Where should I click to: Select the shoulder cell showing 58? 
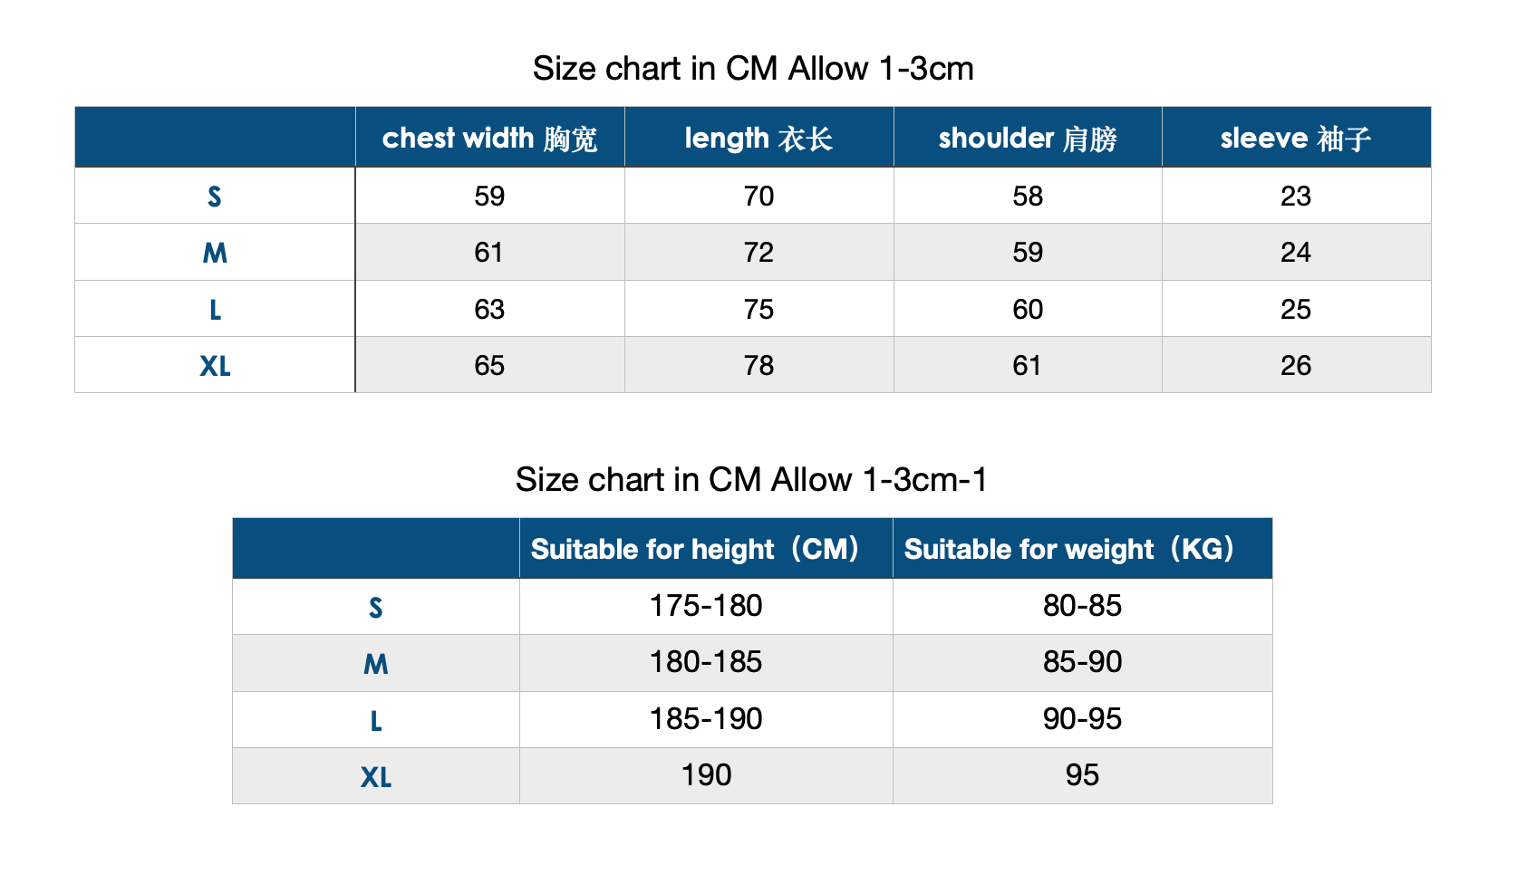point(1028,196)
